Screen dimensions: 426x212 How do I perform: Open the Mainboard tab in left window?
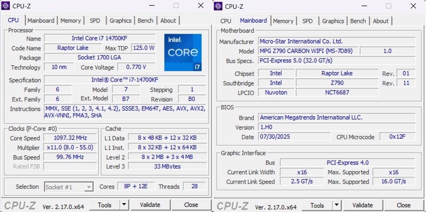coord(41,21)
